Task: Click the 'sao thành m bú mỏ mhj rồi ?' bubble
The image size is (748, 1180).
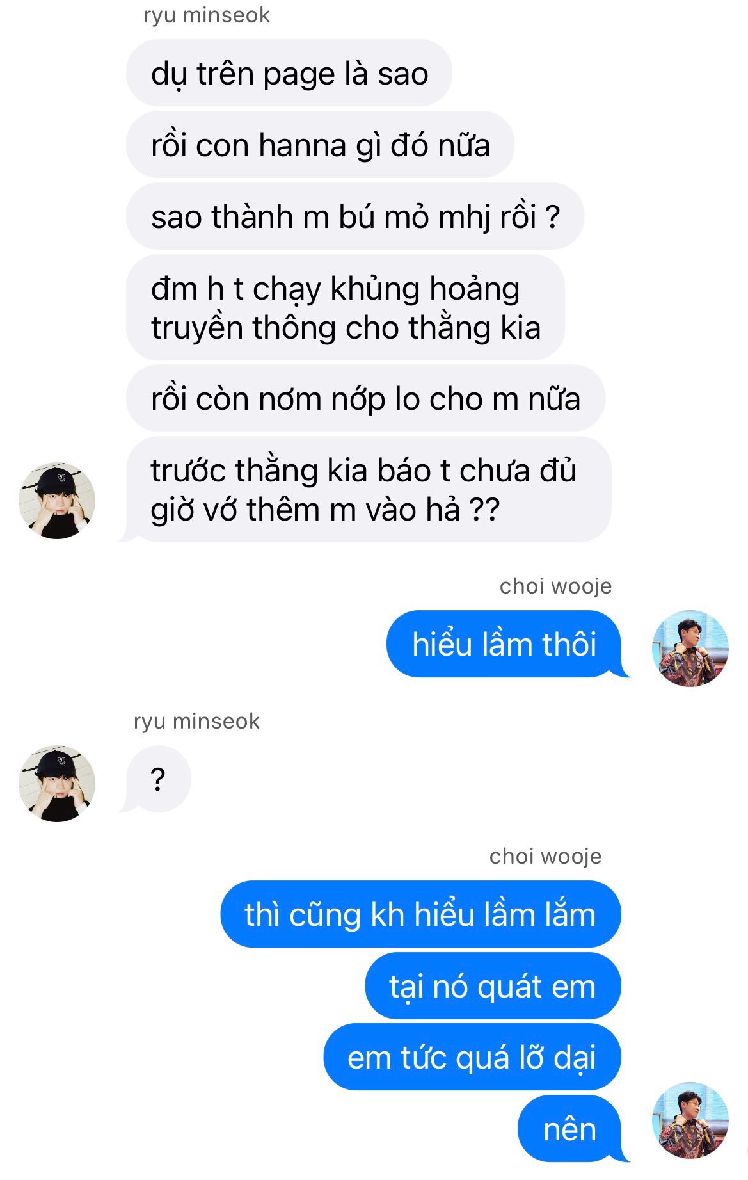Action: [355, 216]
